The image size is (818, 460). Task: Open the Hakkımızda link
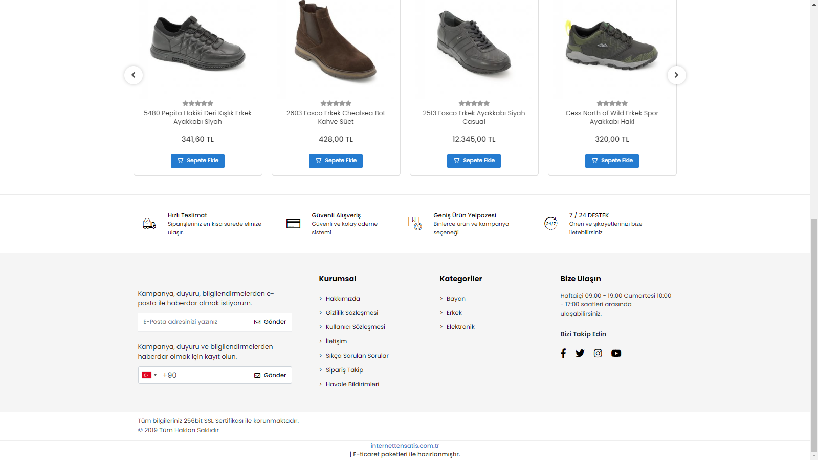click(x=343, y=299)
